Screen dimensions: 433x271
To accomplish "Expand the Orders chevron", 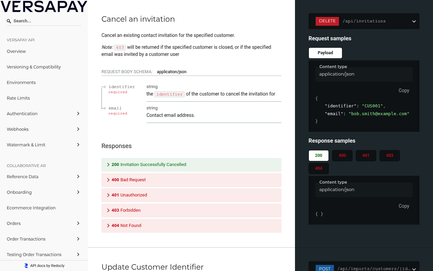I will [78, 223].
